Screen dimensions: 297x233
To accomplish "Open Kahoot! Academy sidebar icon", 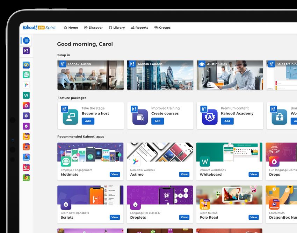I will point(26,65).
